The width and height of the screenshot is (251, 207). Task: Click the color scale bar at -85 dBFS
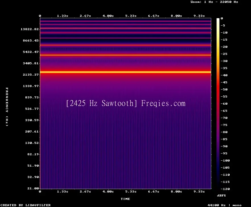218,139
